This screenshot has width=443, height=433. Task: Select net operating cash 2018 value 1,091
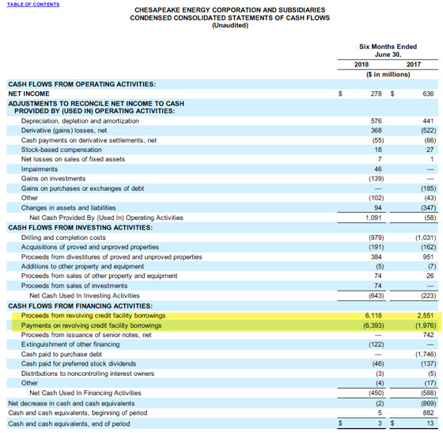(x=373, y=218)
